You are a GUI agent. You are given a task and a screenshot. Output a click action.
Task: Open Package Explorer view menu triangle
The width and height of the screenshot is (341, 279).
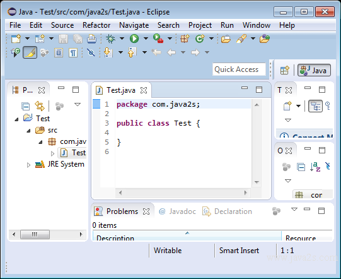point(78,105)
